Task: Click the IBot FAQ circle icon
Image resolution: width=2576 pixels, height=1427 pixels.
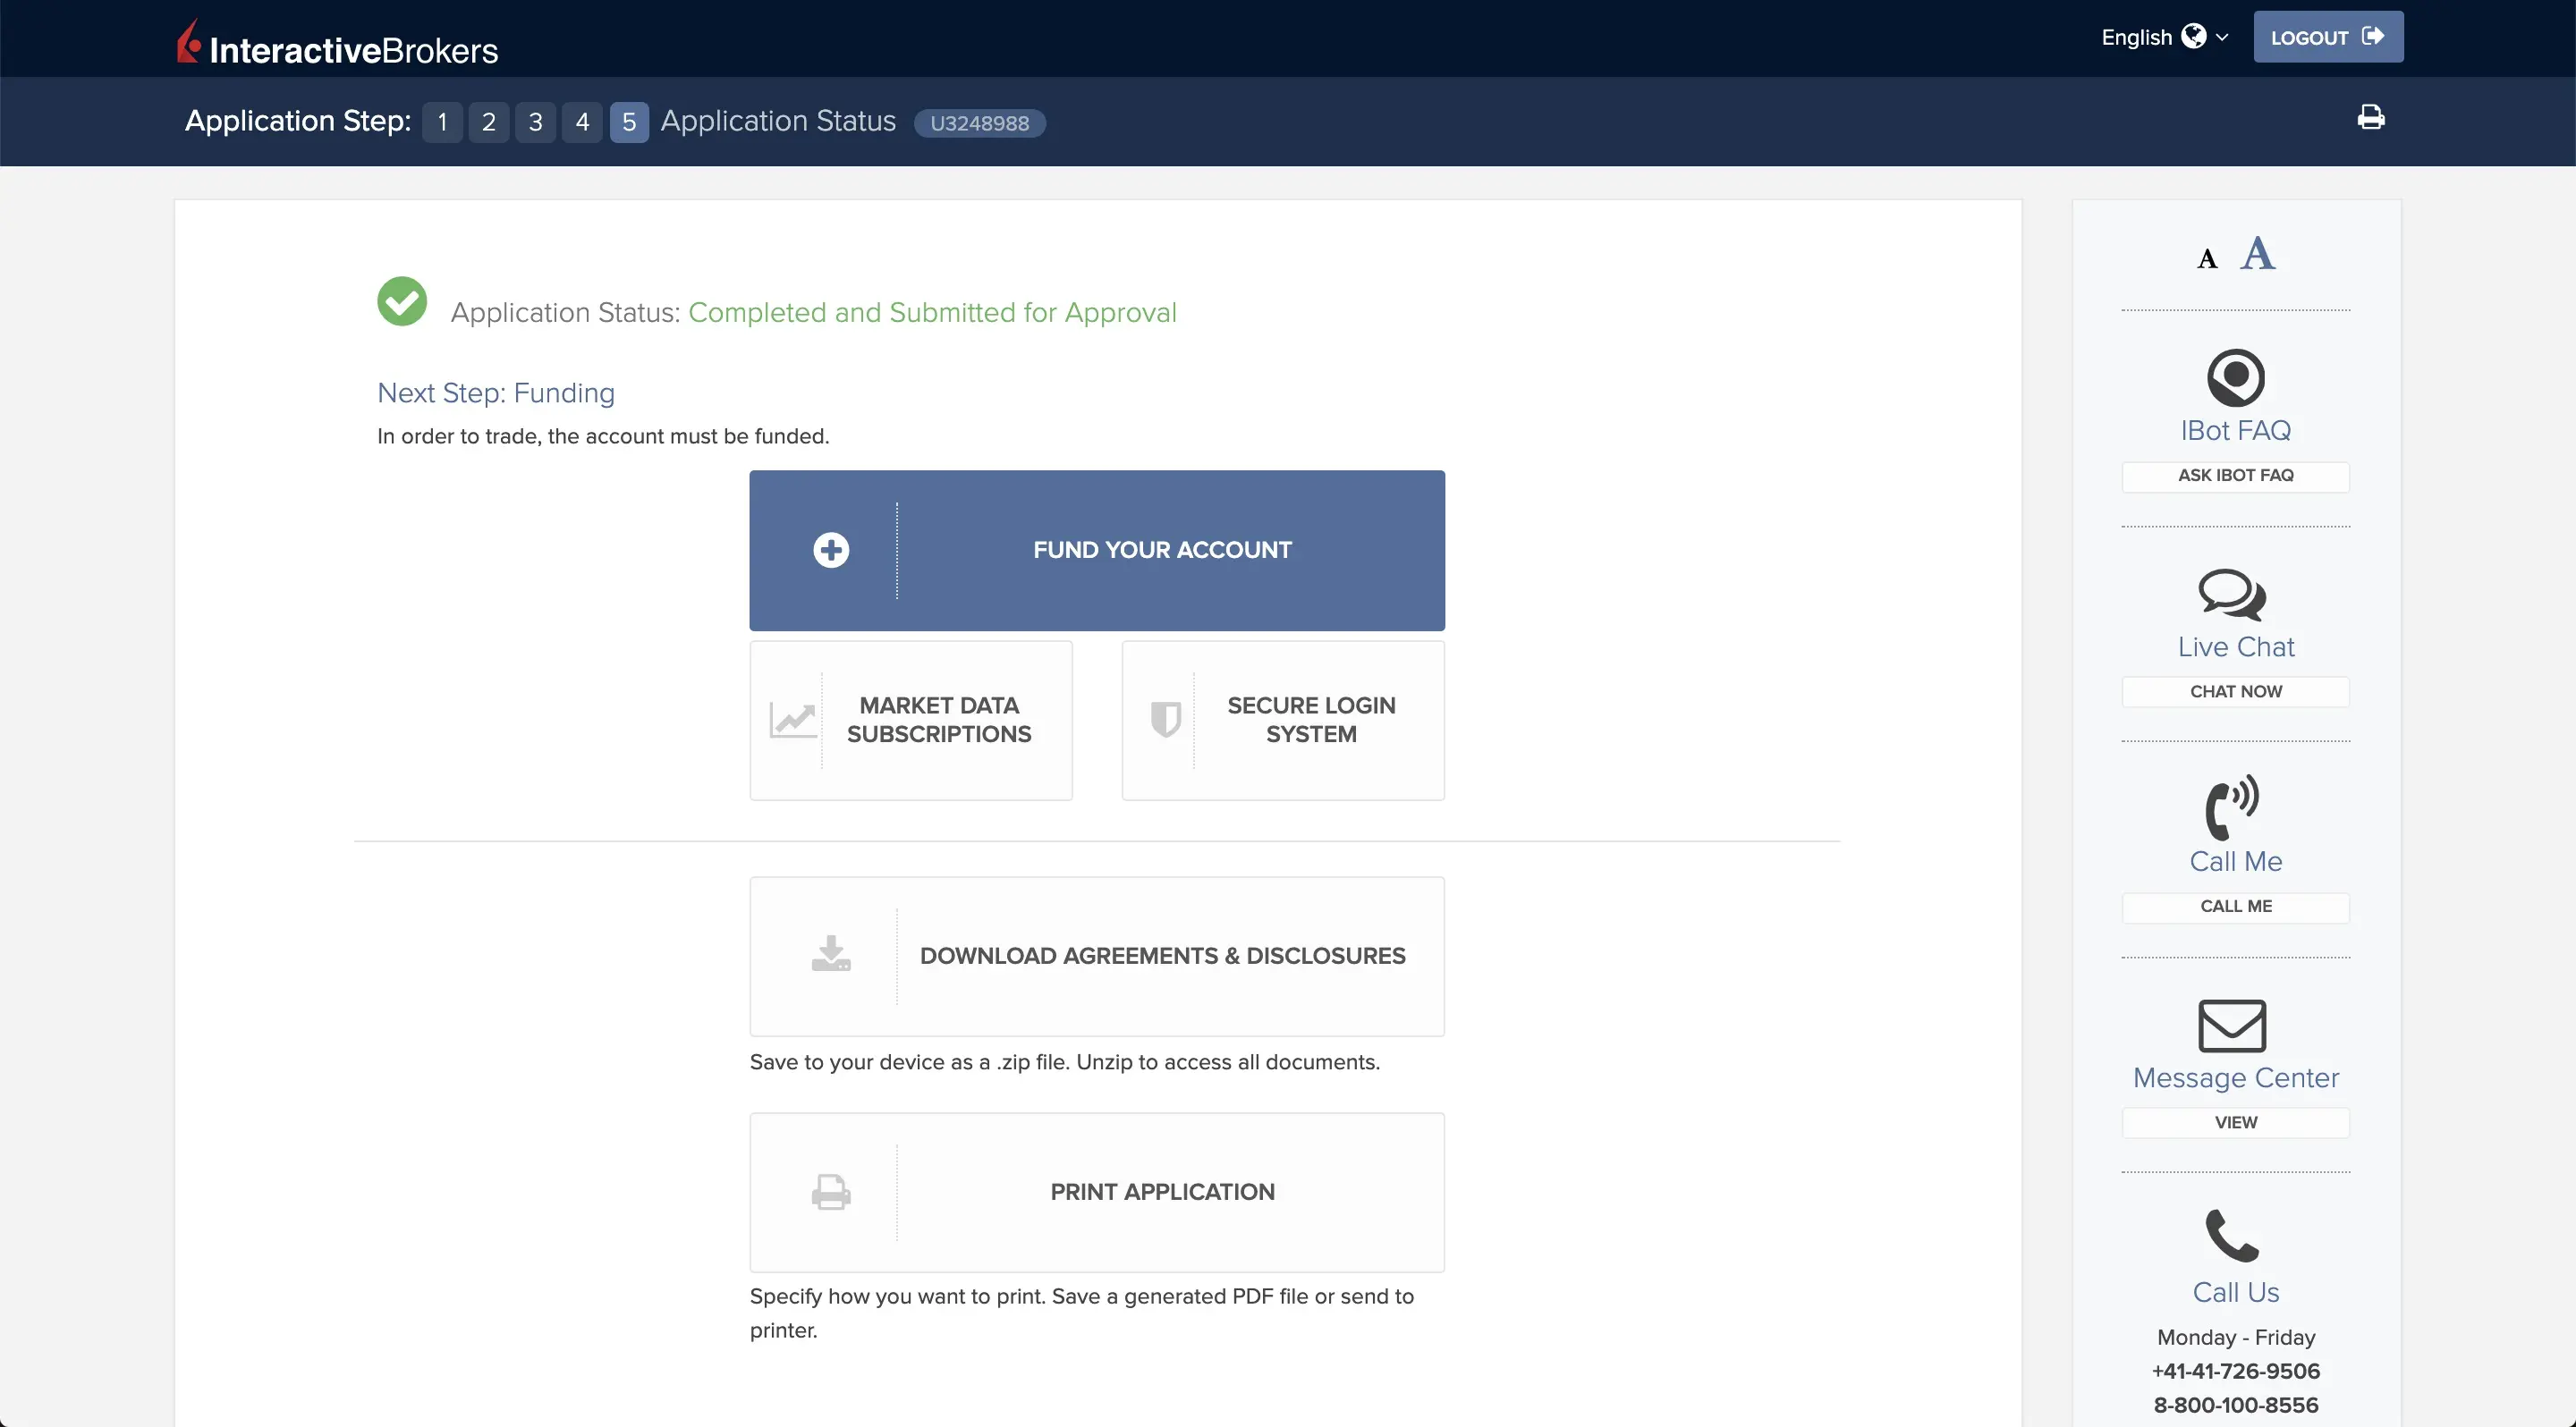Action: click(x=2236, y=377)
